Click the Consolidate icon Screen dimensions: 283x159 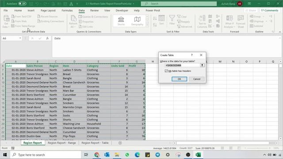tap(218, 16)
